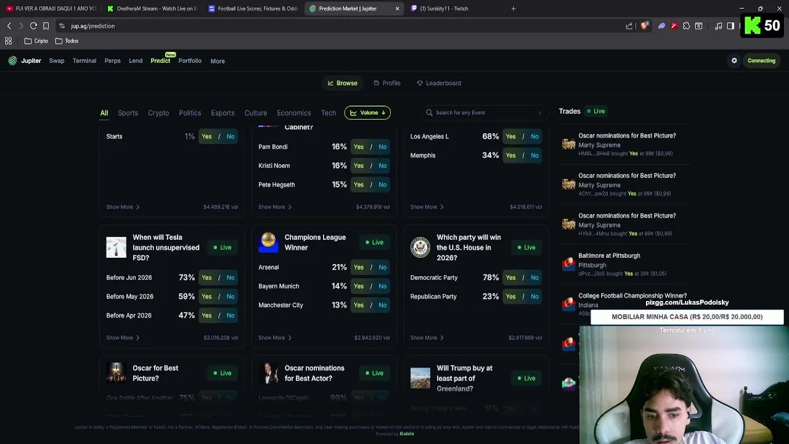Buy No on Democratic Party
Image resolution: width=789 pixels, height=444 pixels.
click(534, 277)
